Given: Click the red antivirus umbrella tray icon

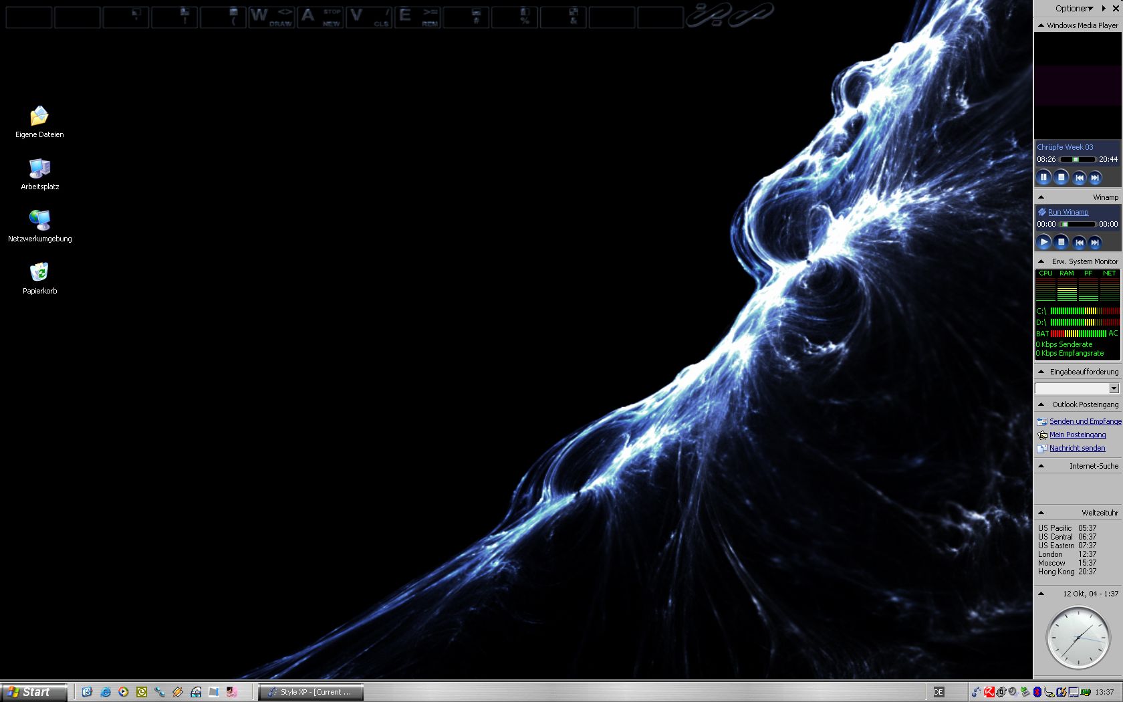Looking at the screenshot, I should pos(989,692).
